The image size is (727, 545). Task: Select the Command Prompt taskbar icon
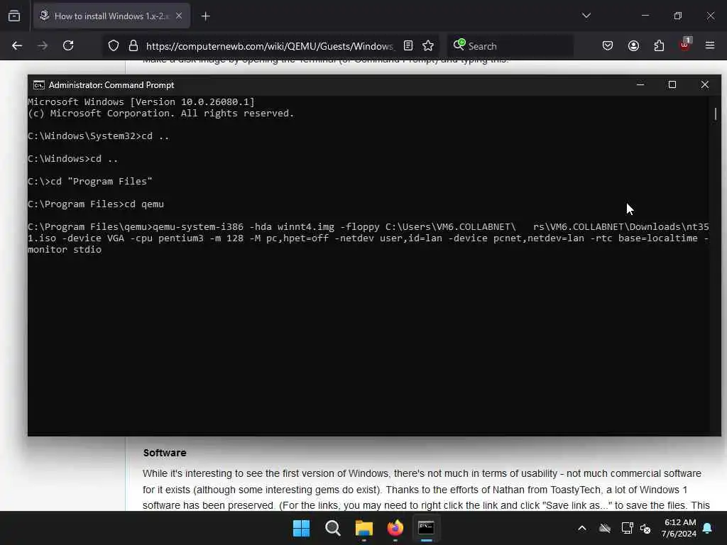coord(426,528)
